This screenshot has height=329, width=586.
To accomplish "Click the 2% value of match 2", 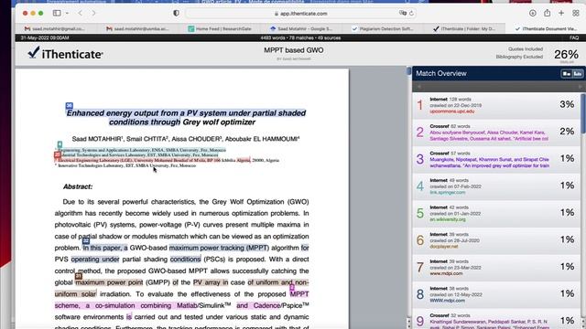I will pyautogui.click(x=567, y=132).
